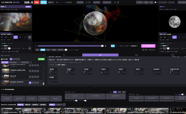Toggle the LINK button
186x114 pixels.
click(171, 2)
